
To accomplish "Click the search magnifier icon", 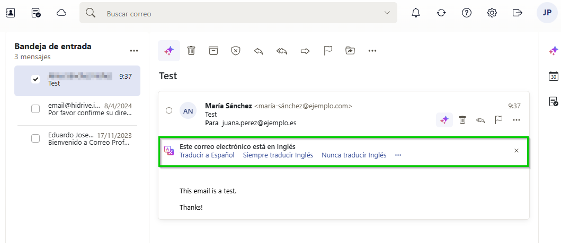I will coord(91,13).
